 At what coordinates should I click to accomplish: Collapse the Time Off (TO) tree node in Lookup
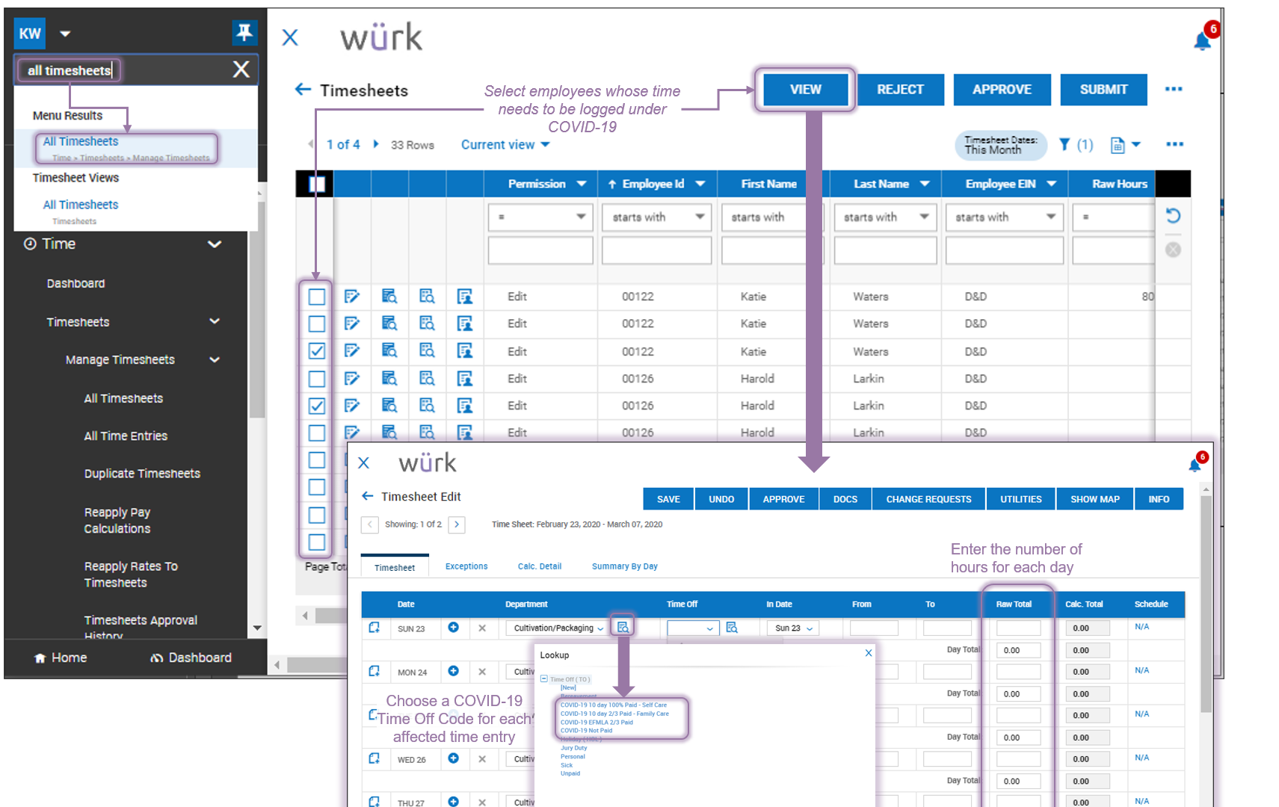tap(544, 679)
